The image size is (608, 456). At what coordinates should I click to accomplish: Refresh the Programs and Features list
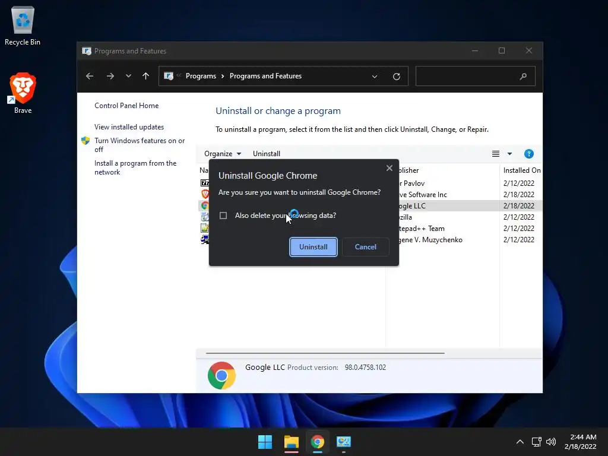tap(396, 77)
